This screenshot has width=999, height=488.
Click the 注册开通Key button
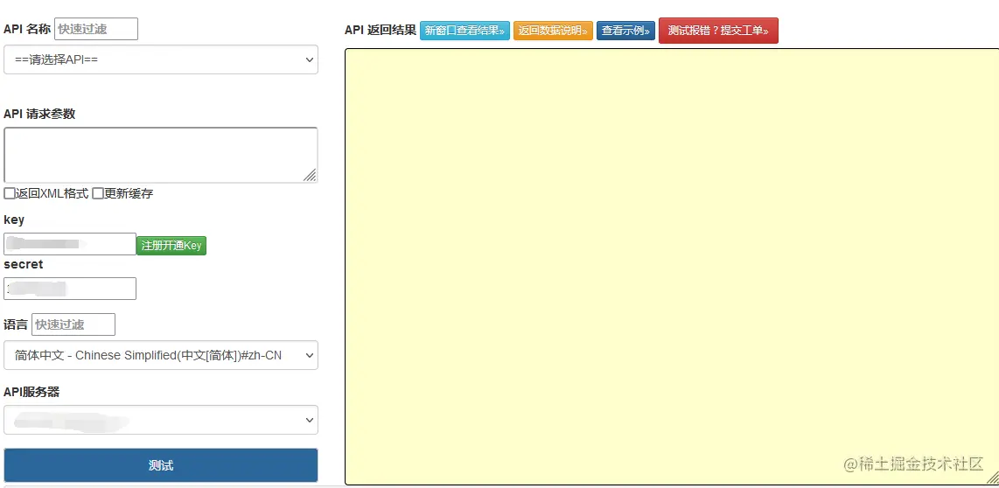point(171,245)
